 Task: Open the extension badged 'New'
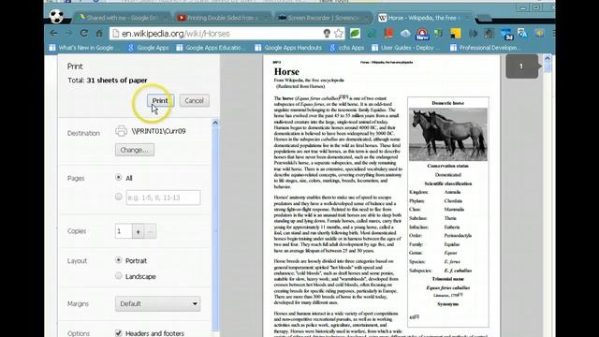(x=422, y=34)
